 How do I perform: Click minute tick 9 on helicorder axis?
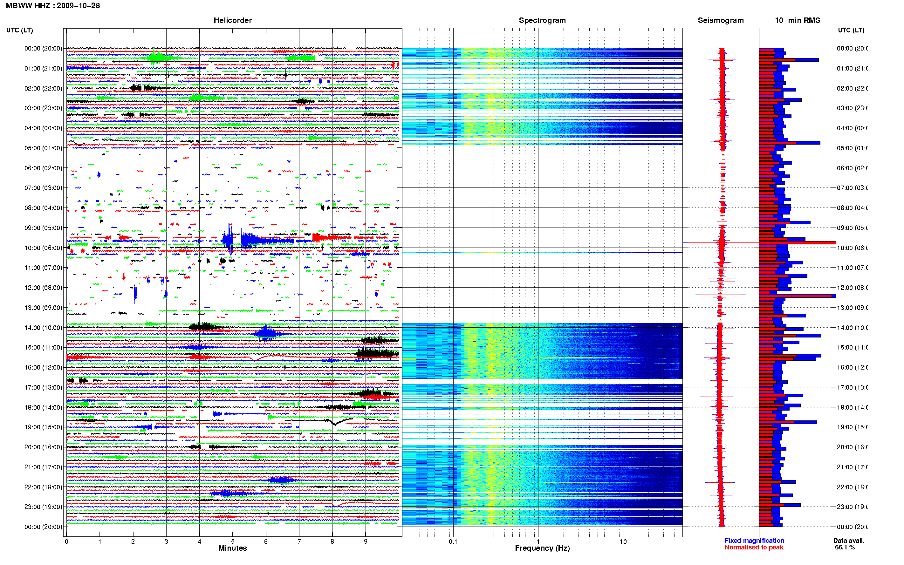[366, 541]
